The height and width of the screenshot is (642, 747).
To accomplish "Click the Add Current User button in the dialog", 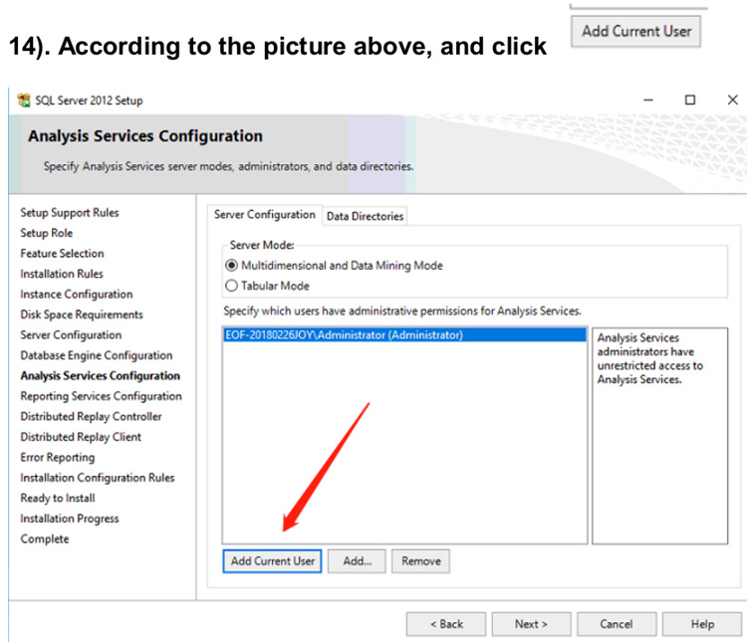I will coord(273,561).
